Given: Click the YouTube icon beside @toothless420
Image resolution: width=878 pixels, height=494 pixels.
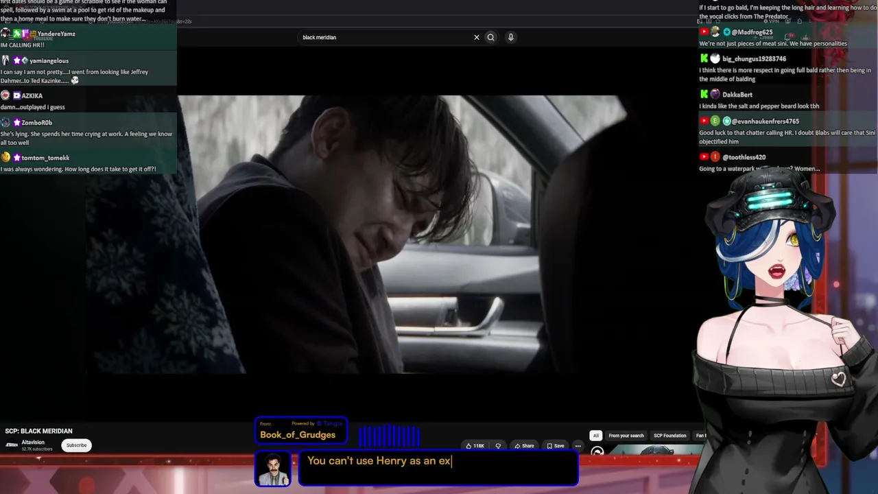Looking at the screenshot, I should coord(704,157).
